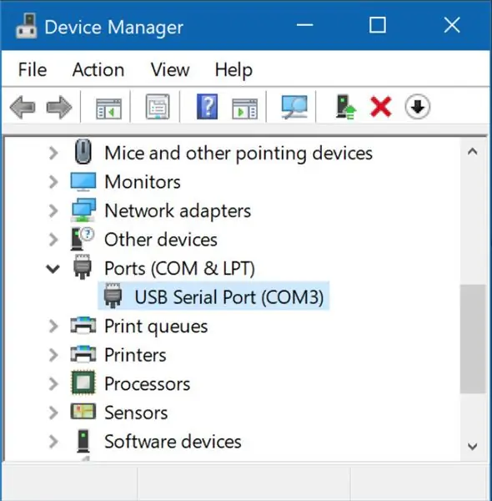The width and height of the screenshot is (492, 501).
Task: Open the Properties toolbar icon
Action: point(158,107)
